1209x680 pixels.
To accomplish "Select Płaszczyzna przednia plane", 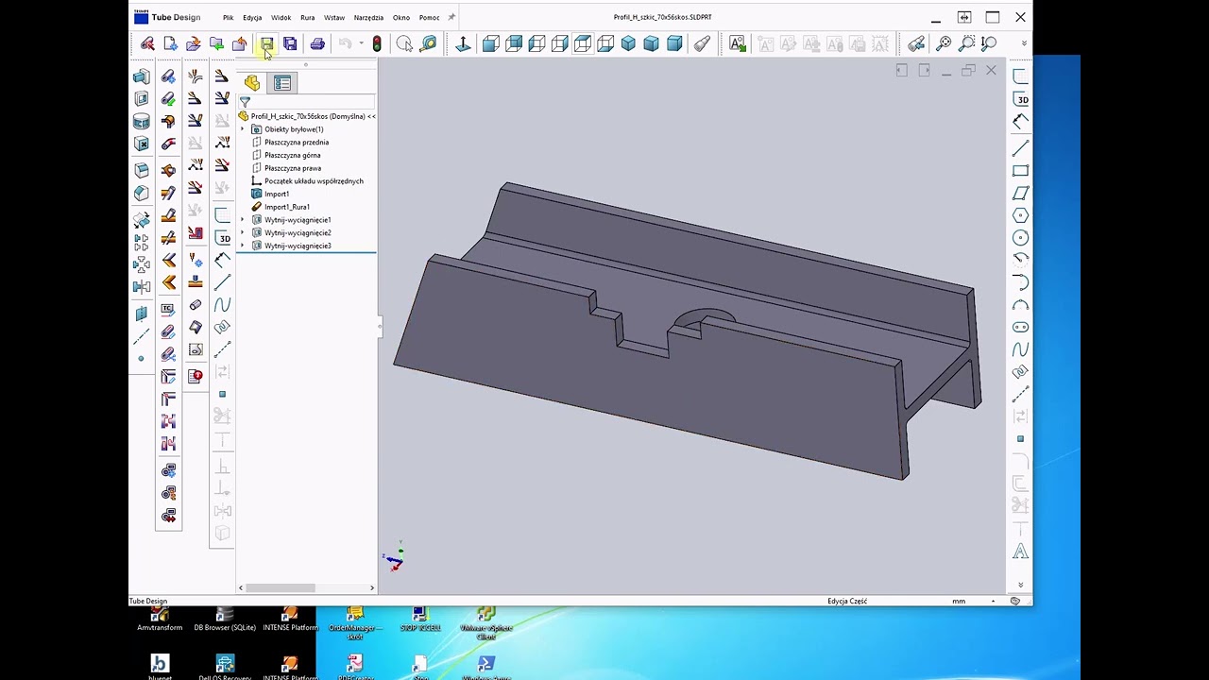I will click(x=296, y=142).
